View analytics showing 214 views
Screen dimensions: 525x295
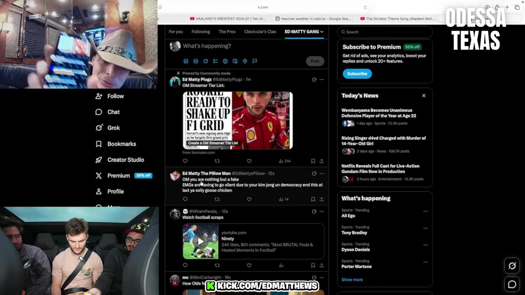coord(285,161)
